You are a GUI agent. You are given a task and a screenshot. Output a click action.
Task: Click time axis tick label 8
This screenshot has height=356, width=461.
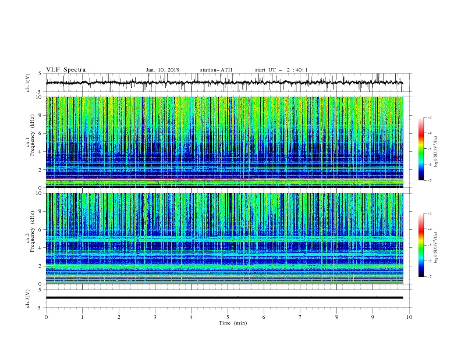[336, 317]
